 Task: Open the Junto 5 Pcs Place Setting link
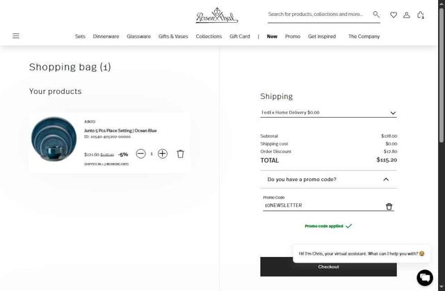120,130
